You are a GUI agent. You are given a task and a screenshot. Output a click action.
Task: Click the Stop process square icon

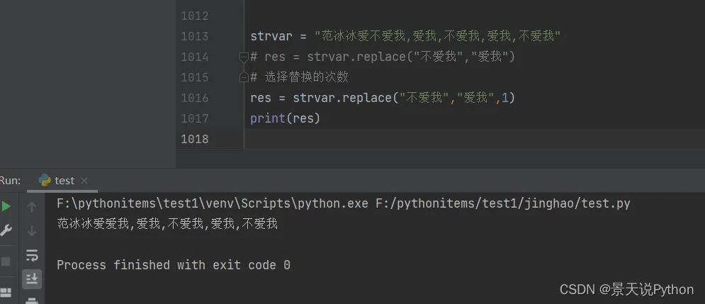[6, 261]
